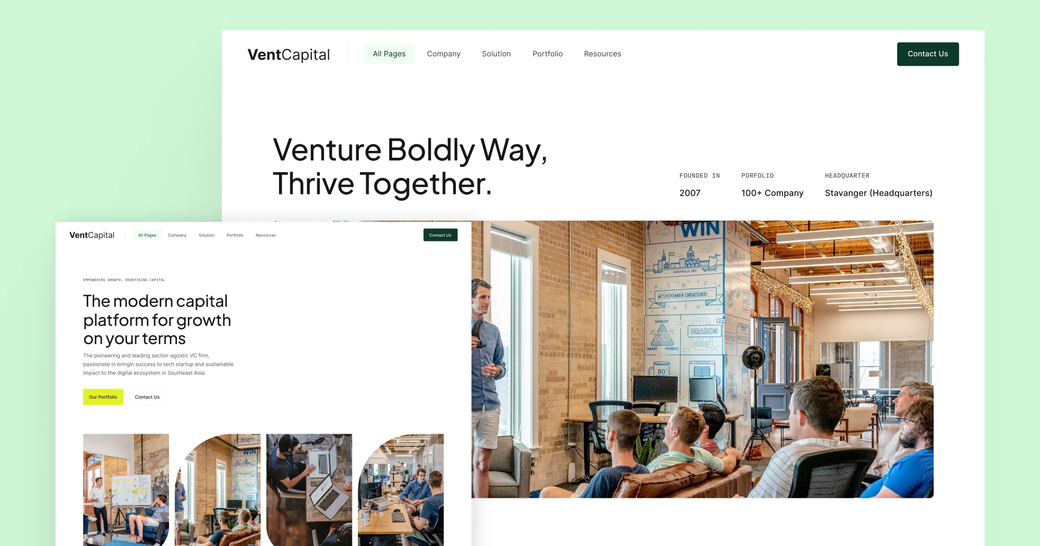Open the overhead laptop workspace photo
Viewport: 1040px width, 546px height.
tap(309, 490)
